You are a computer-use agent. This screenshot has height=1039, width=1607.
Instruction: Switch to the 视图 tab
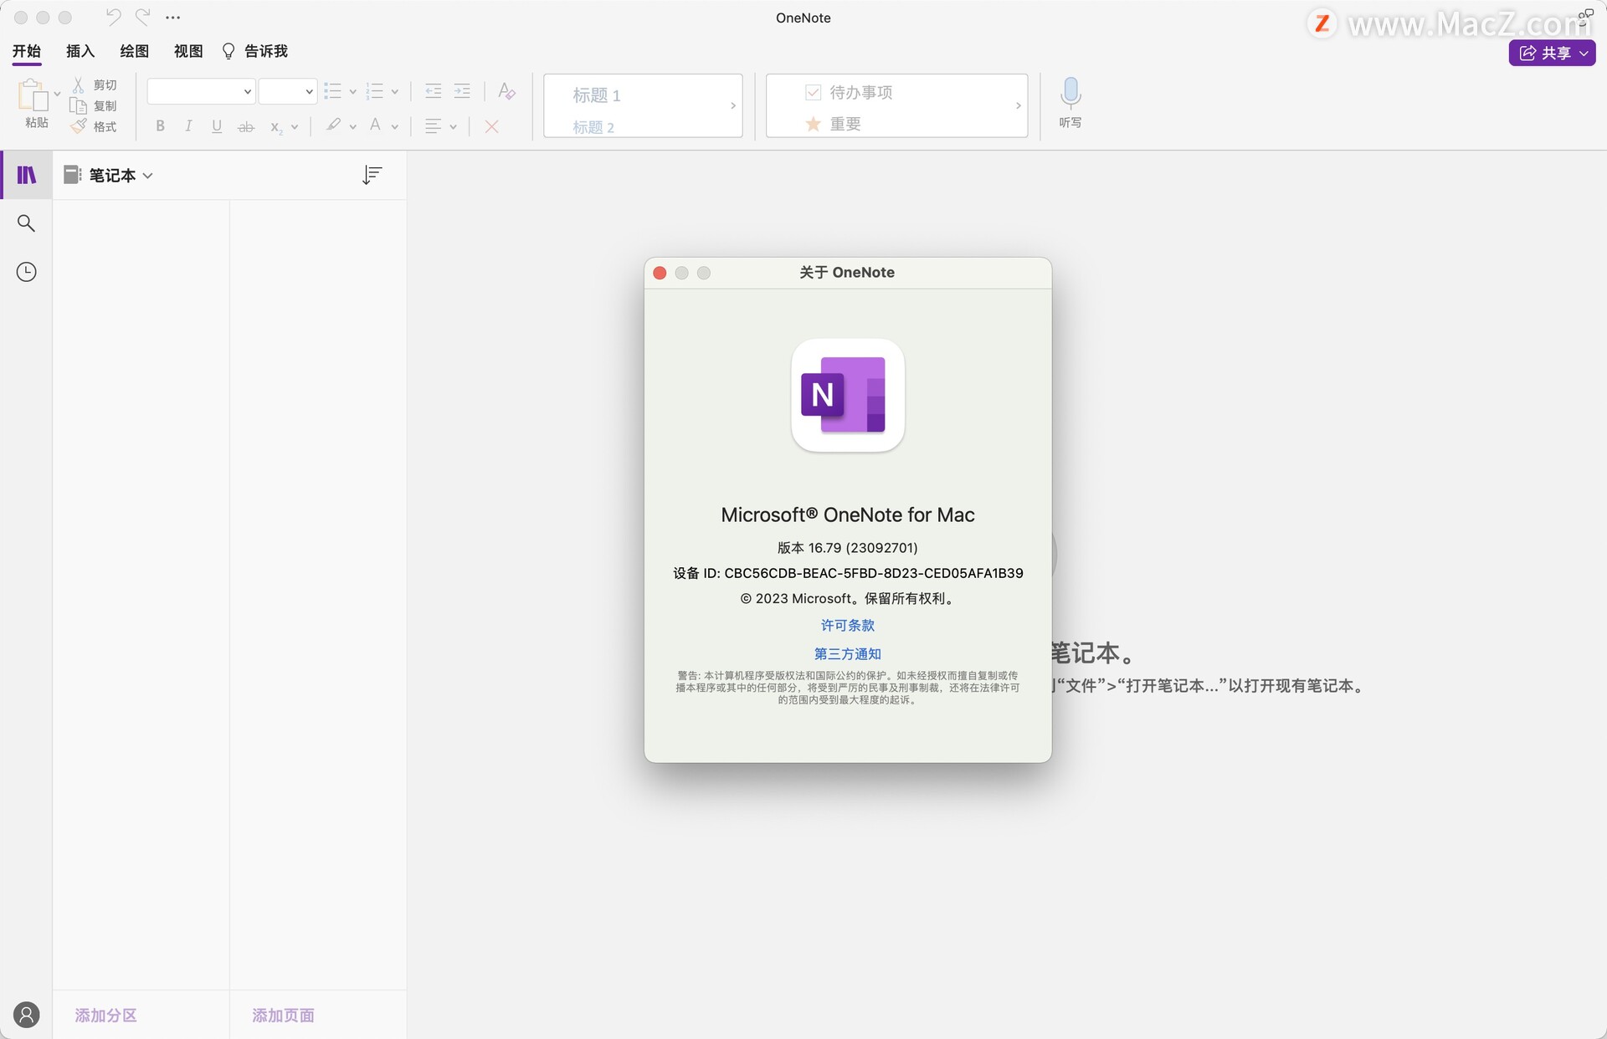(188, 51)
